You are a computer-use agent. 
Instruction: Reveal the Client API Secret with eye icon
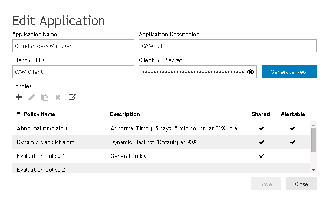[251, 72]
